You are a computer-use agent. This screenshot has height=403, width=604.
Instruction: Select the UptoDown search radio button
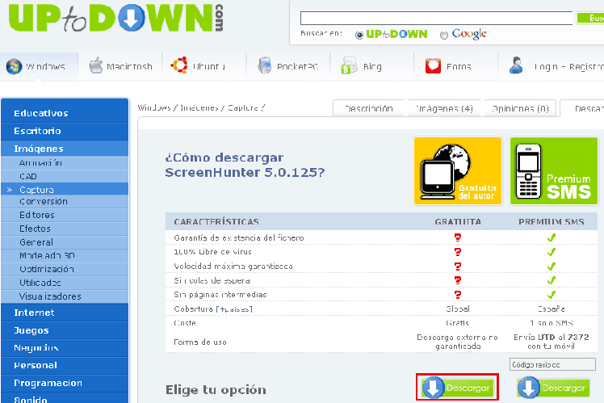(359, 35)
